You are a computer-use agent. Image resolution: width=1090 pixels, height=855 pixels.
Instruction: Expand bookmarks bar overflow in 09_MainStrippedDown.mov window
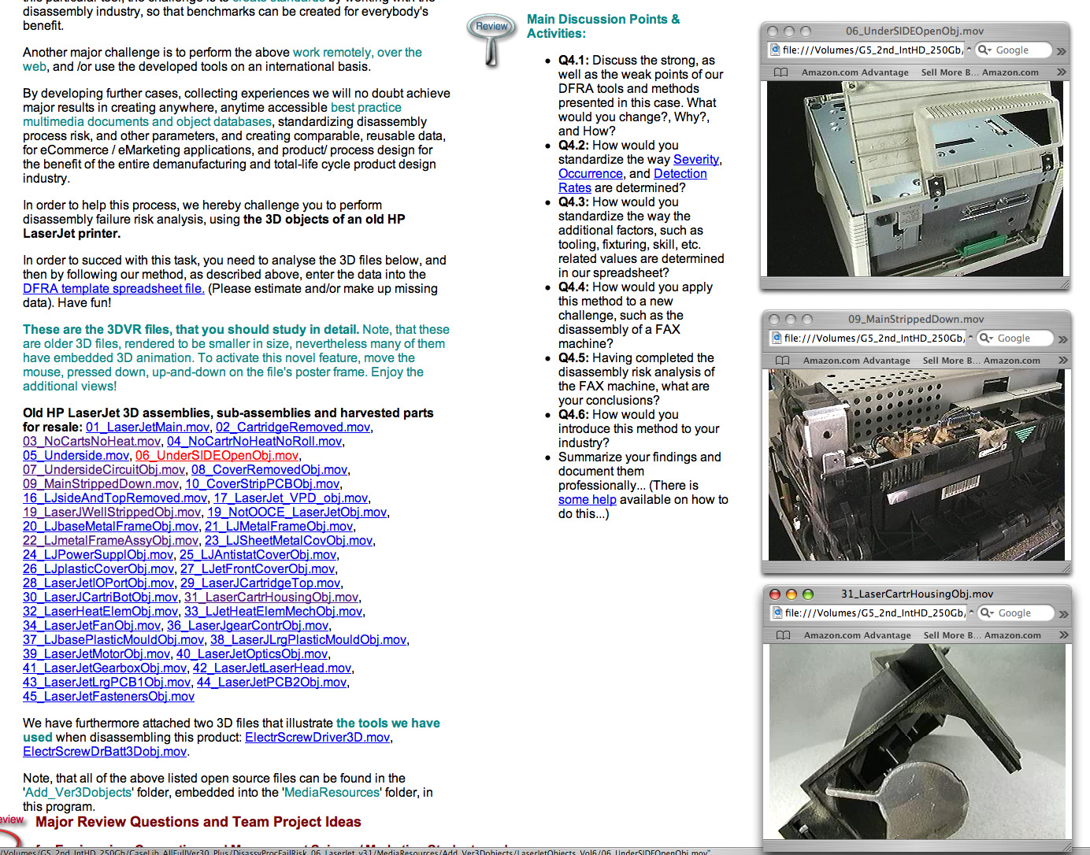1062,361
